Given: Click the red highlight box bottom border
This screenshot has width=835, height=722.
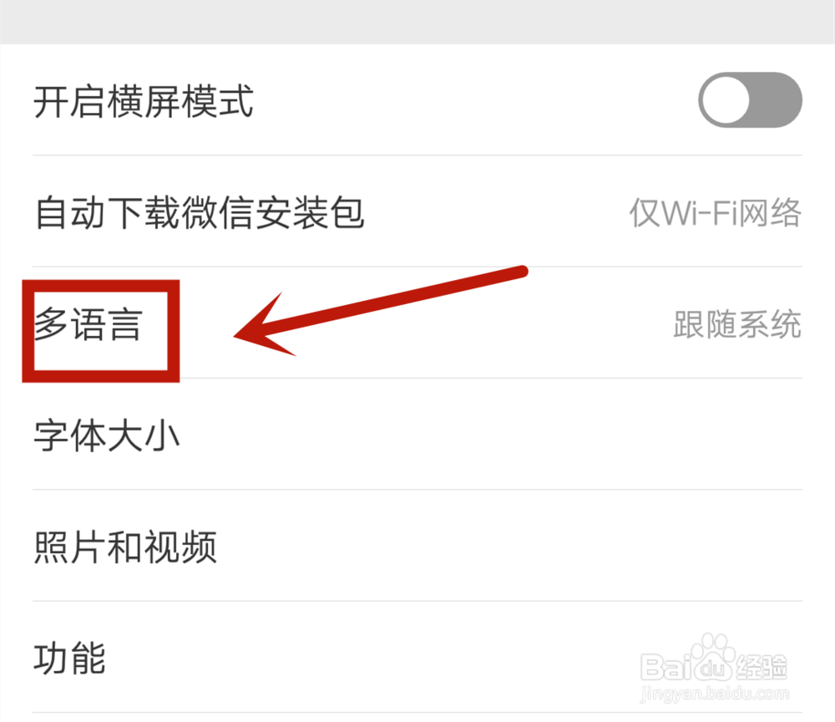Looking at the screenshot, I should coord(101,376).
